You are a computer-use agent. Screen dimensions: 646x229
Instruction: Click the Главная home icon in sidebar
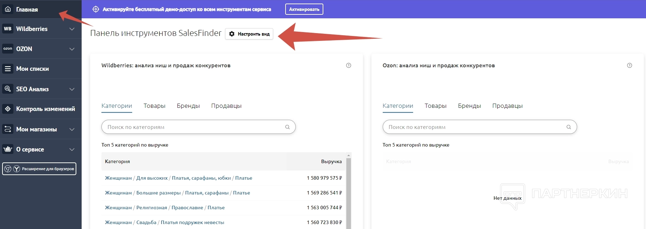click(x=8, y=9)
